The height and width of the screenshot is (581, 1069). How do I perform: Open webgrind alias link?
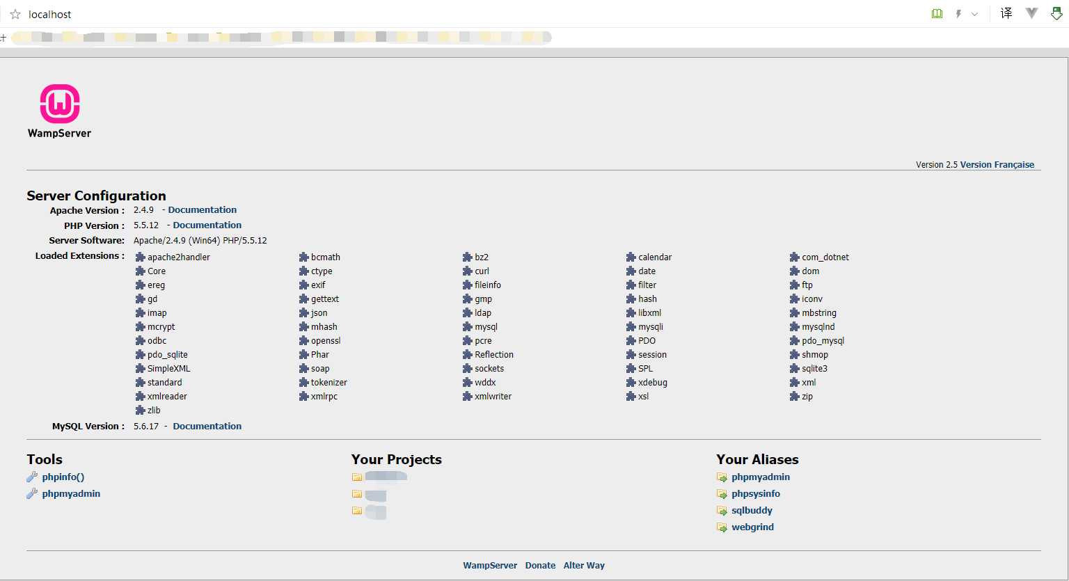752,527
